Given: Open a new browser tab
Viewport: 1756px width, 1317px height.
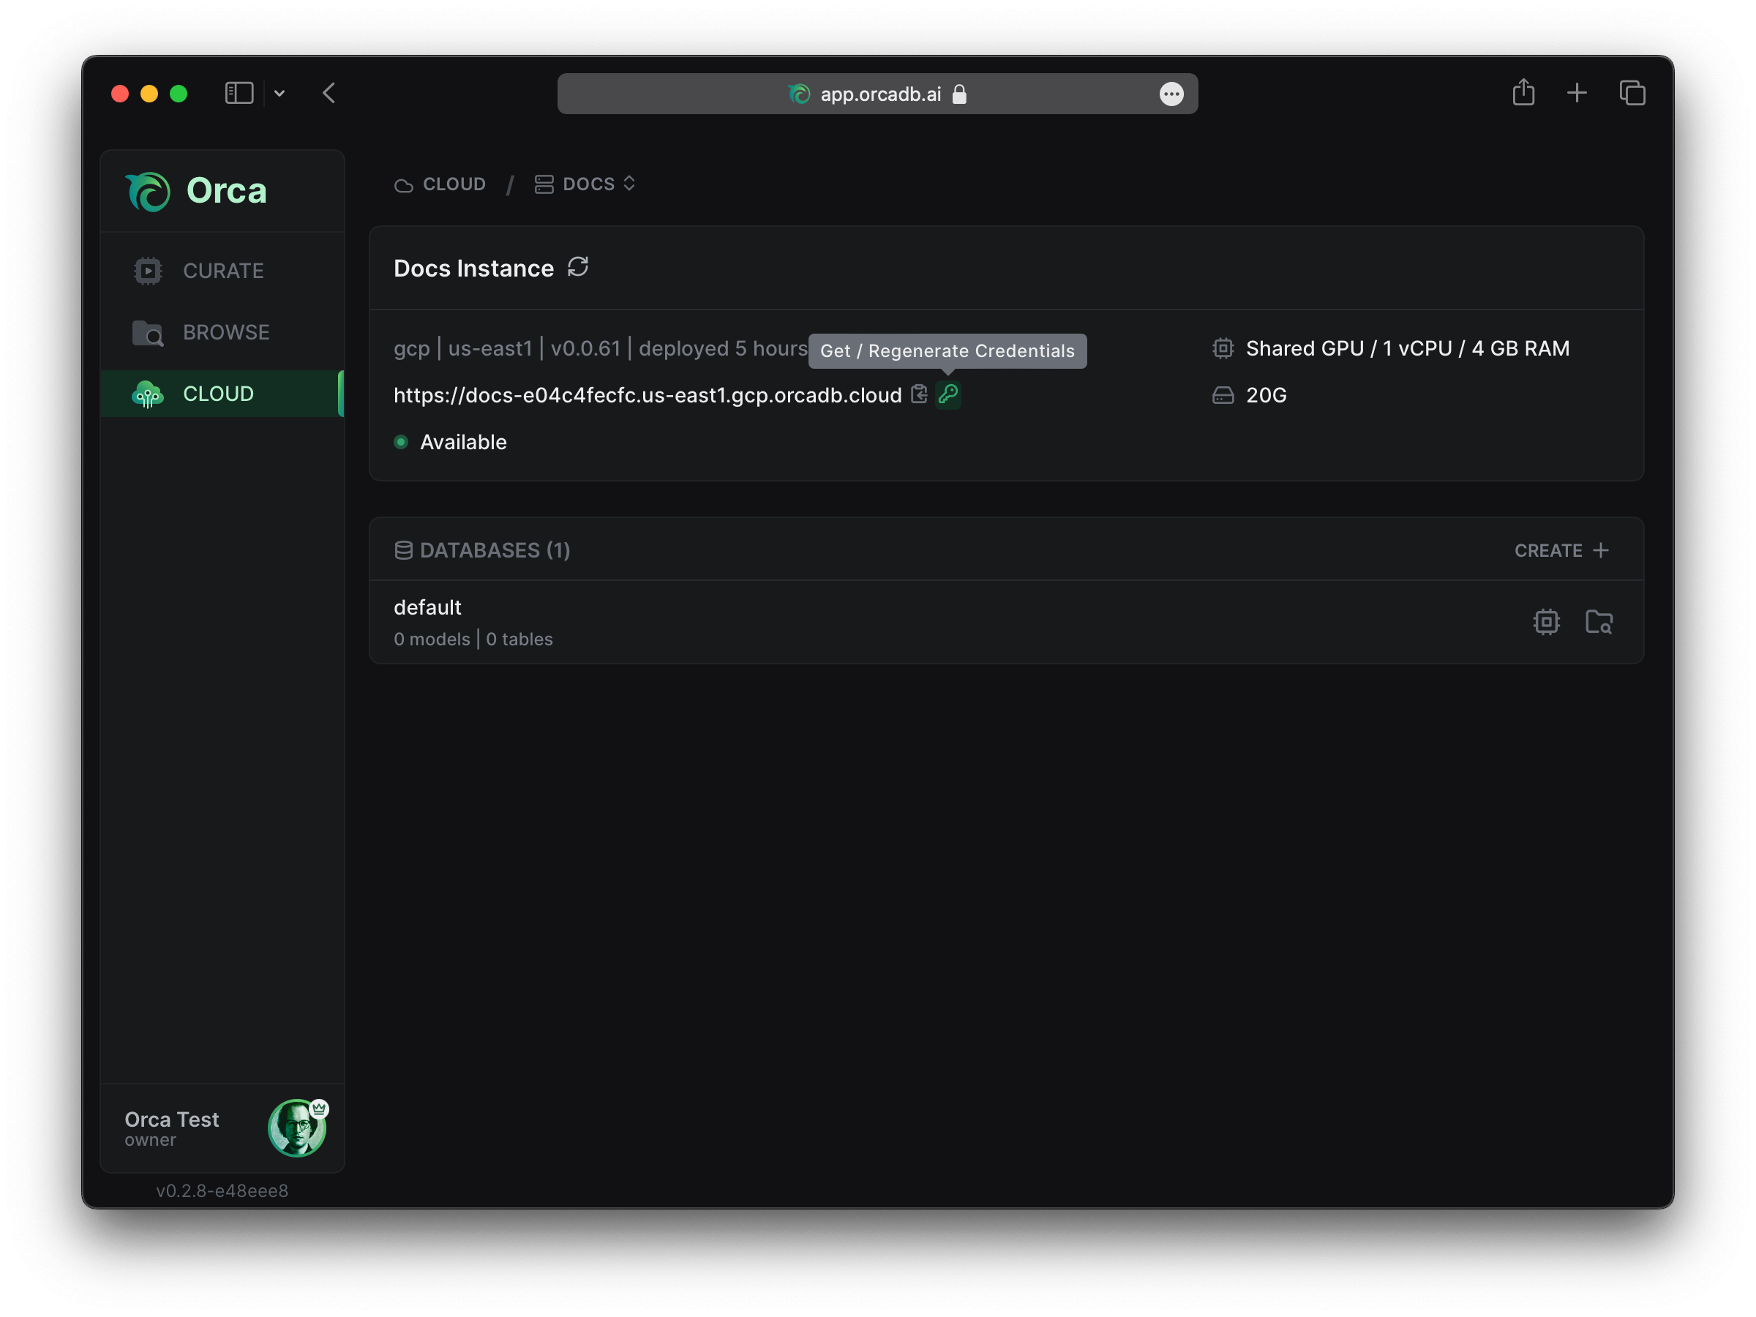Looking at the screenshot, I should pos(1577,93).
